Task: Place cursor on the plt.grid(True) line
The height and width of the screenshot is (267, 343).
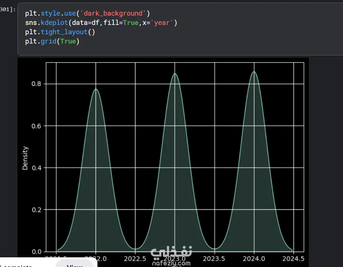Action: 52,41
